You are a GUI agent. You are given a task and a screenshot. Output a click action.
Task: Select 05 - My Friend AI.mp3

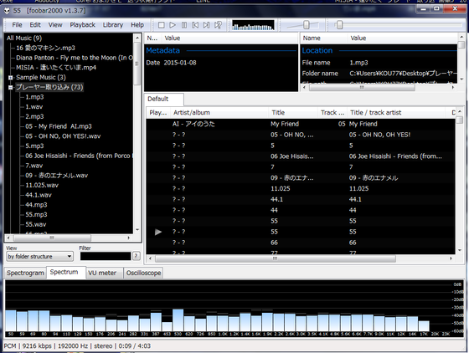click(59, 126)
